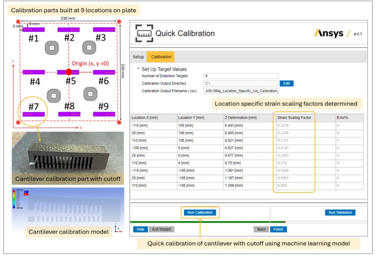Click the Number of Distortion Targets field

[x=240, y=76]
